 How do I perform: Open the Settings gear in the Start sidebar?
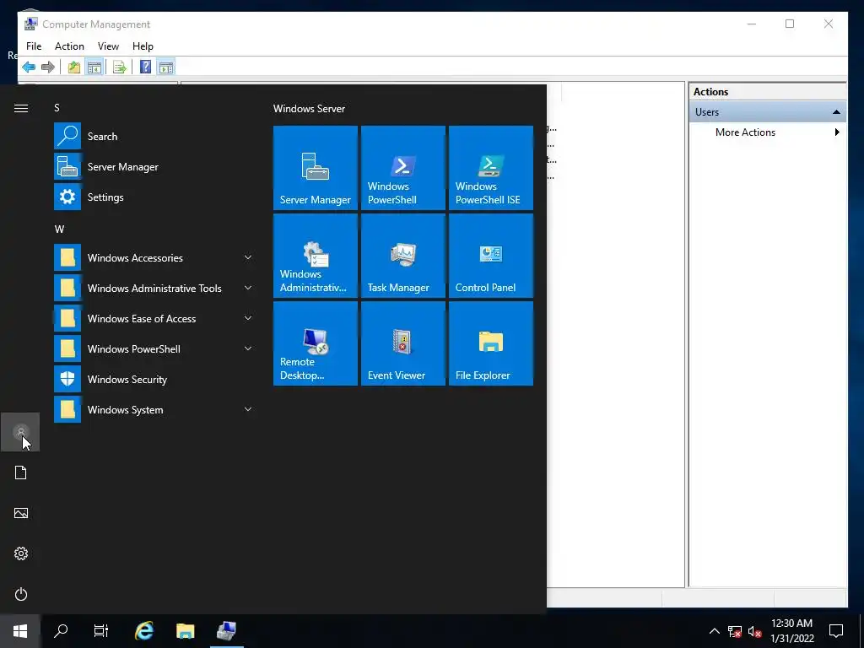[20, 553]
